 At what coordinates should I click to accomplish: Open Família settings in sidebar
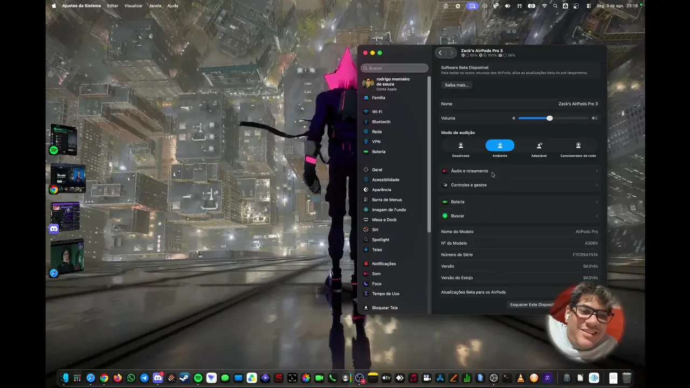(395, 98)
